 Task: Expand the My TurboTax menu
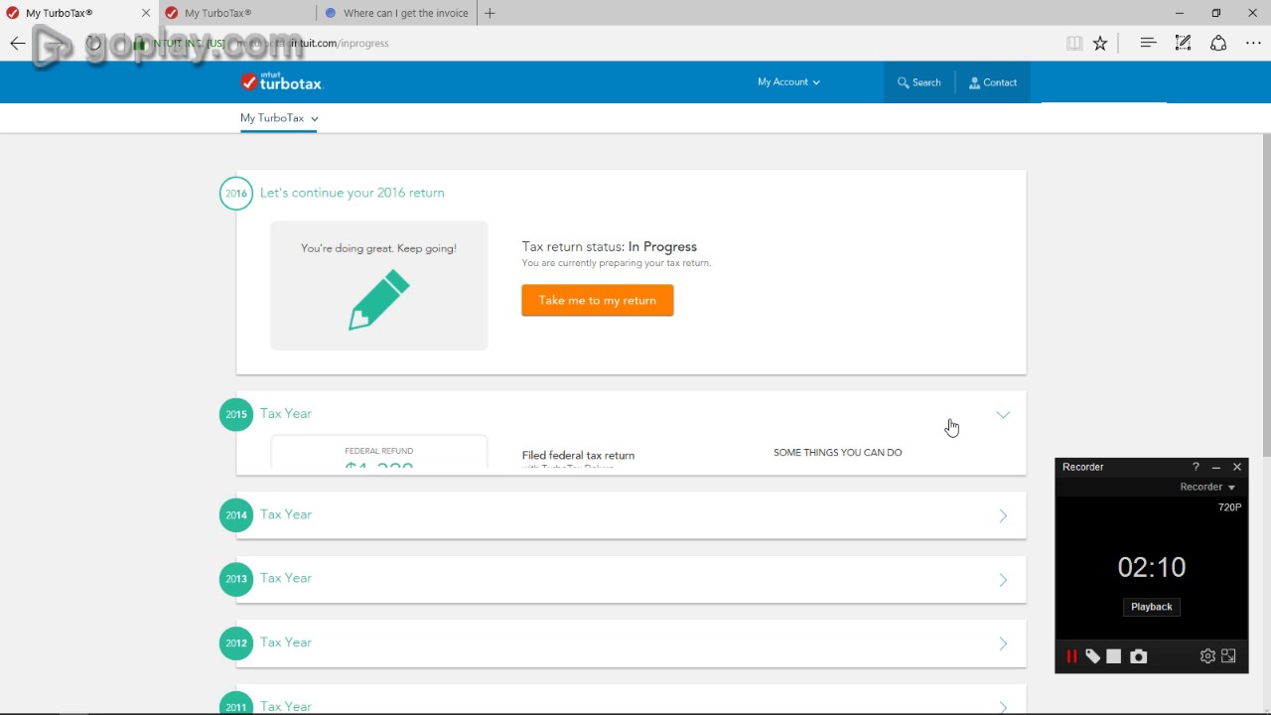pos(279,118)
